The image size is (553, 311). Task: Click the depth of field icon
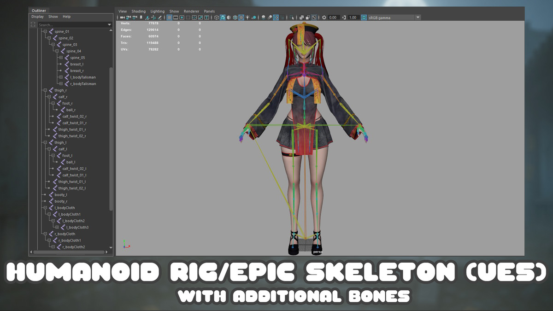pos(282,18)
